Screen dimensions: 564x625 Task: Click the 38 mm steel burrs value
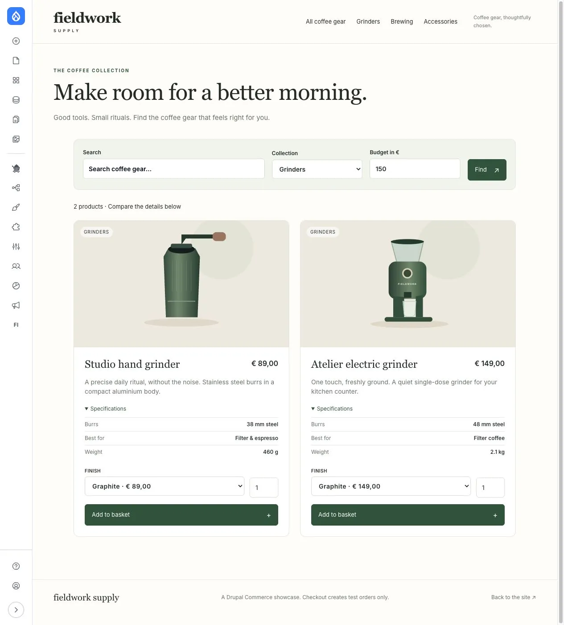pyautogui.click(x=262, y=424)
